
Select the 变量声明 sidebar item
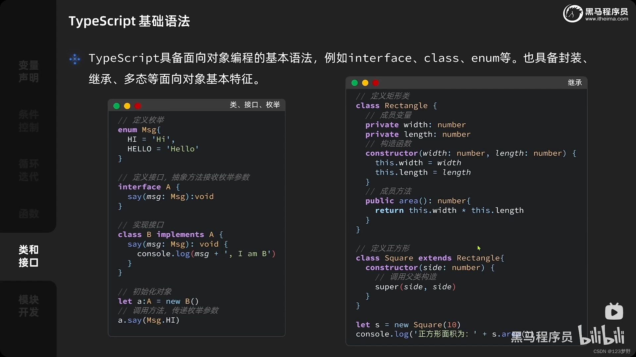click(x=28, y=72)
